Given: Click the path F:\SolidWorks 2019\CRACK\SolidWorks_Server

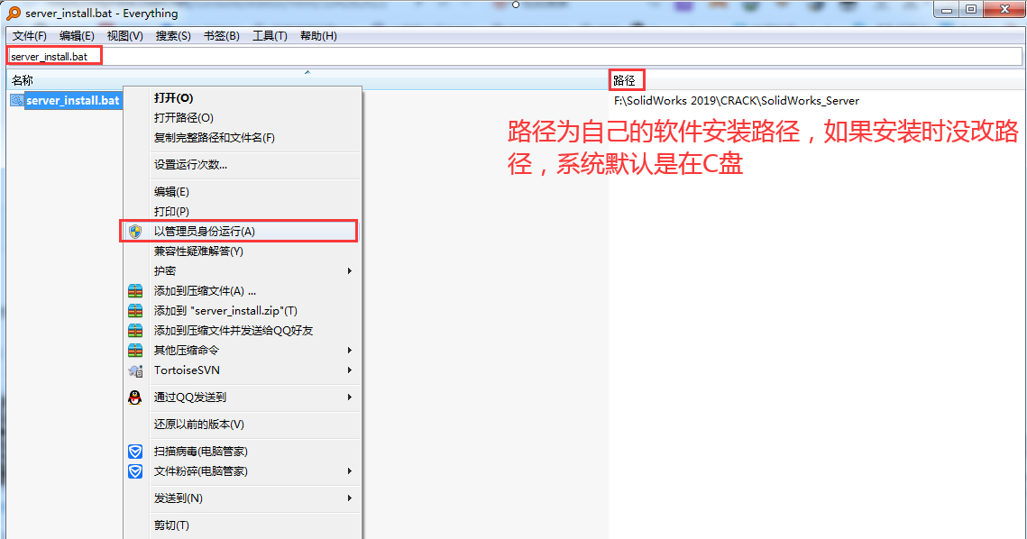Looking at the screenshot, I should point(736,101).
